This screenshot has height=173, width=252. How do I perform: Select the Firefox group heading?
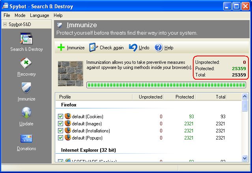(x=69, y=105)
